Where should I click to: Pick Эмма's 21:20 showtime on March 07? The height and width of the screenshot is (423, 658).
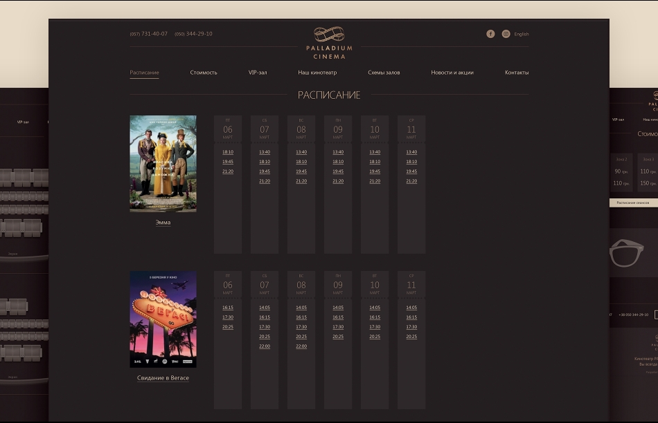click(265, 181)
